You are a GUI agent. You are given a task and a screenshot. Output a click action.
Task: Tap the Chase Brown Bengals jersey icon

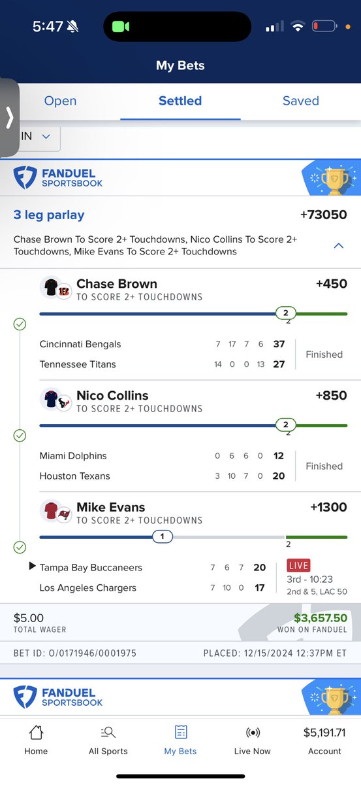tap(55, 288)
